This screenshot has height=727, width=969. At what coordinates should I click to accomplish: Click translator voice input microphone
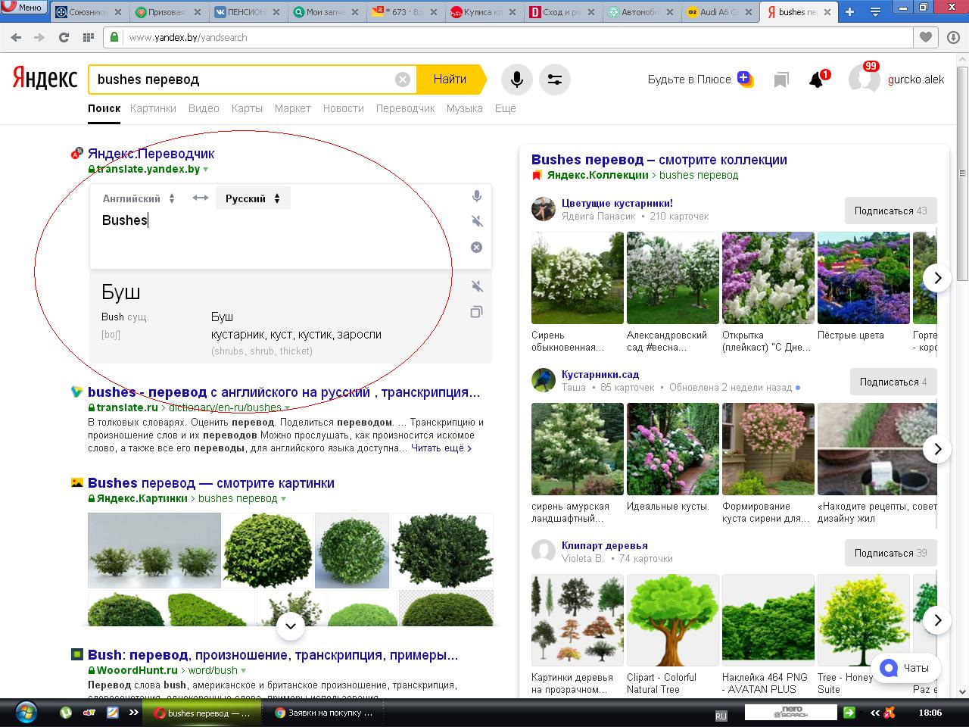tap(476, 197)
